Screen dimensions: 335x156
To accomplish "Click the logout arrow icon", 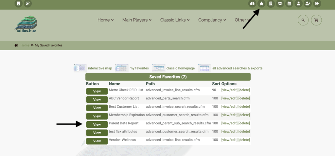I will point(317,4).
